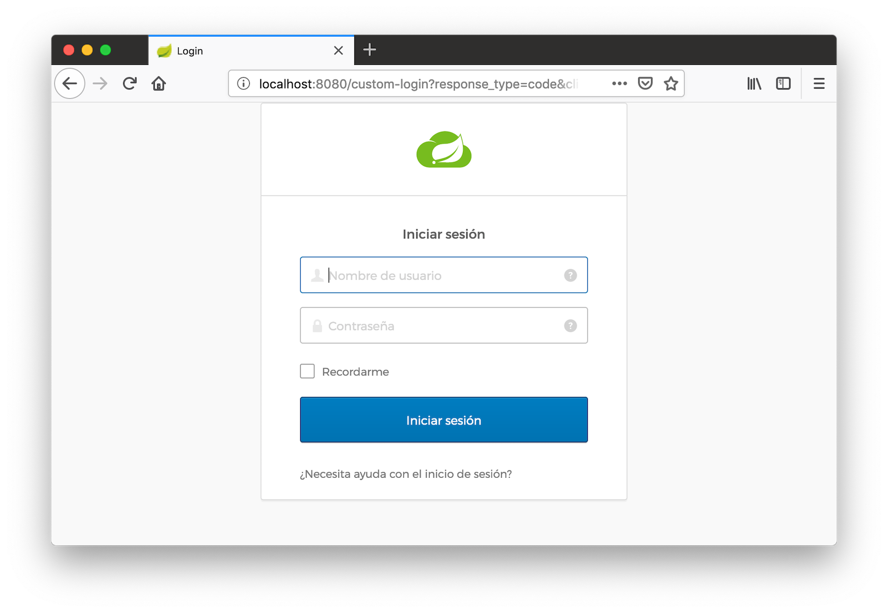This screenshot has width=888, height=613.
Task: Click the forward navigation arrow
Action: click(x=100, y=84)
